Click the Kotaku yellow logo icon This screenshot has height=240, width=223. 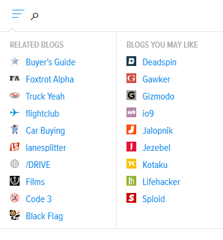pyautogui.click(x=131, y=164)
